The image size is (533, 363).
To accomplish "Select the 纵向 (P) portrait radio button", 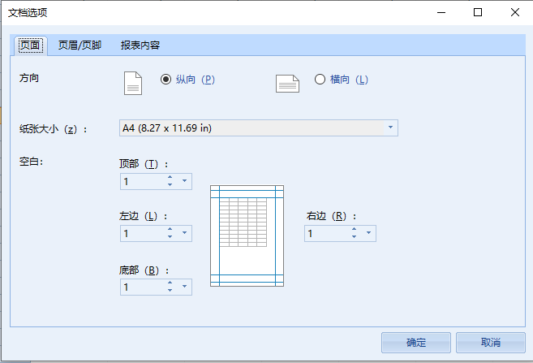I will pos(165,80).
